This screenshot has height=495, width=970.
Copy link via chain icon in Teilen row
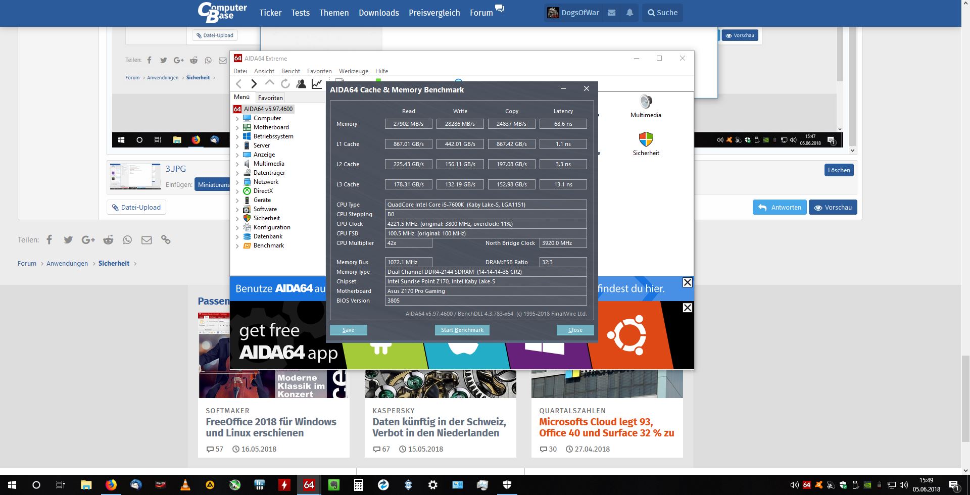coord(166,240)
